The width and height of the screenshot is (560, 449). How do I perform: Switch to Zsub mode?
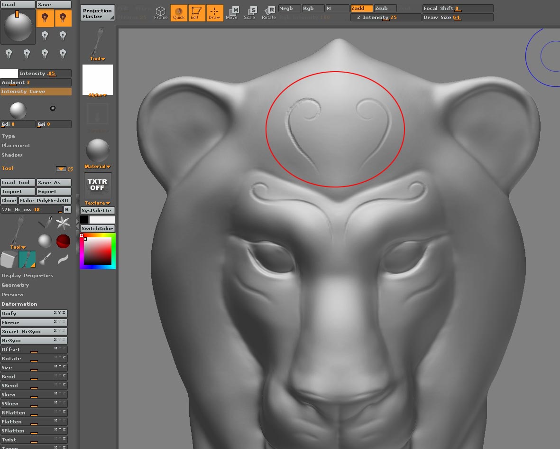pyautogui.click(x=386, y=8)
